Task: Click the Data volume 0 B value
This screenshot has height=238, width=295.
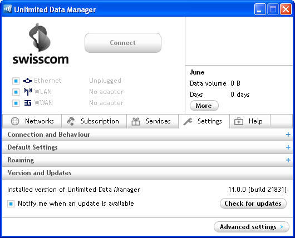Action: coord(235,83)
